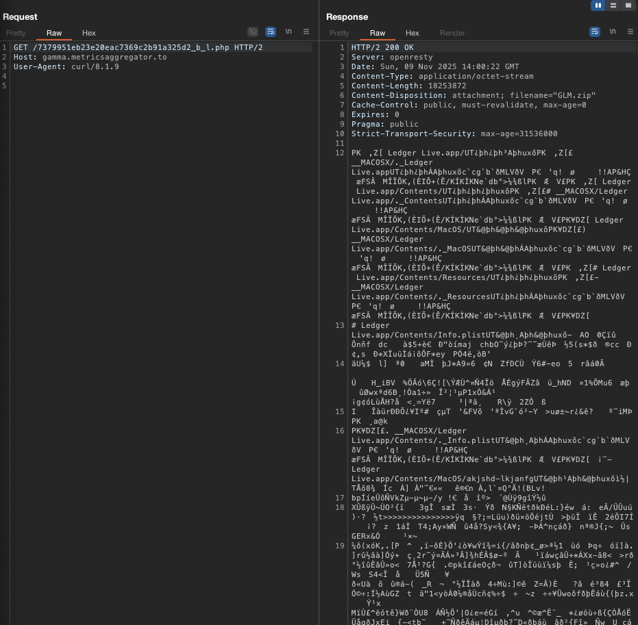Open the Response Hex tab
Image resolution: width=638 pixels, height=625 pixels.
412,33
